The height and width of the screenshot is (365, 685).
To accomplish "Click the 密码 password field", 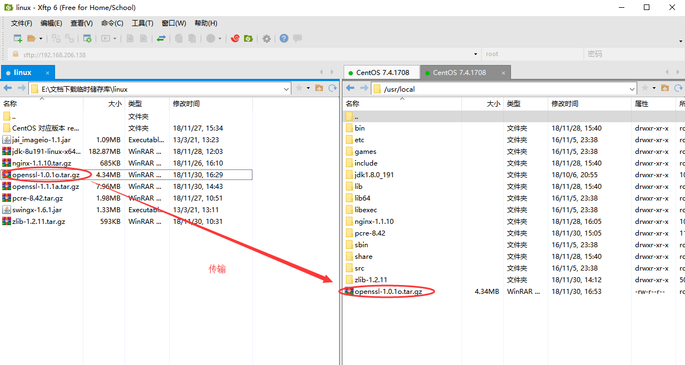I will pos(634,54).
